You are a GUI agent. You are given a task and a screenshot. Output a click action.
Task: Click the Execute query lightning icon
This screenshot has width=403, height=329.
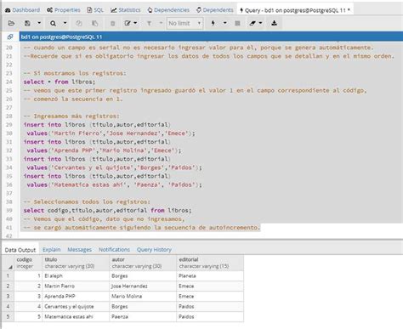213,23
